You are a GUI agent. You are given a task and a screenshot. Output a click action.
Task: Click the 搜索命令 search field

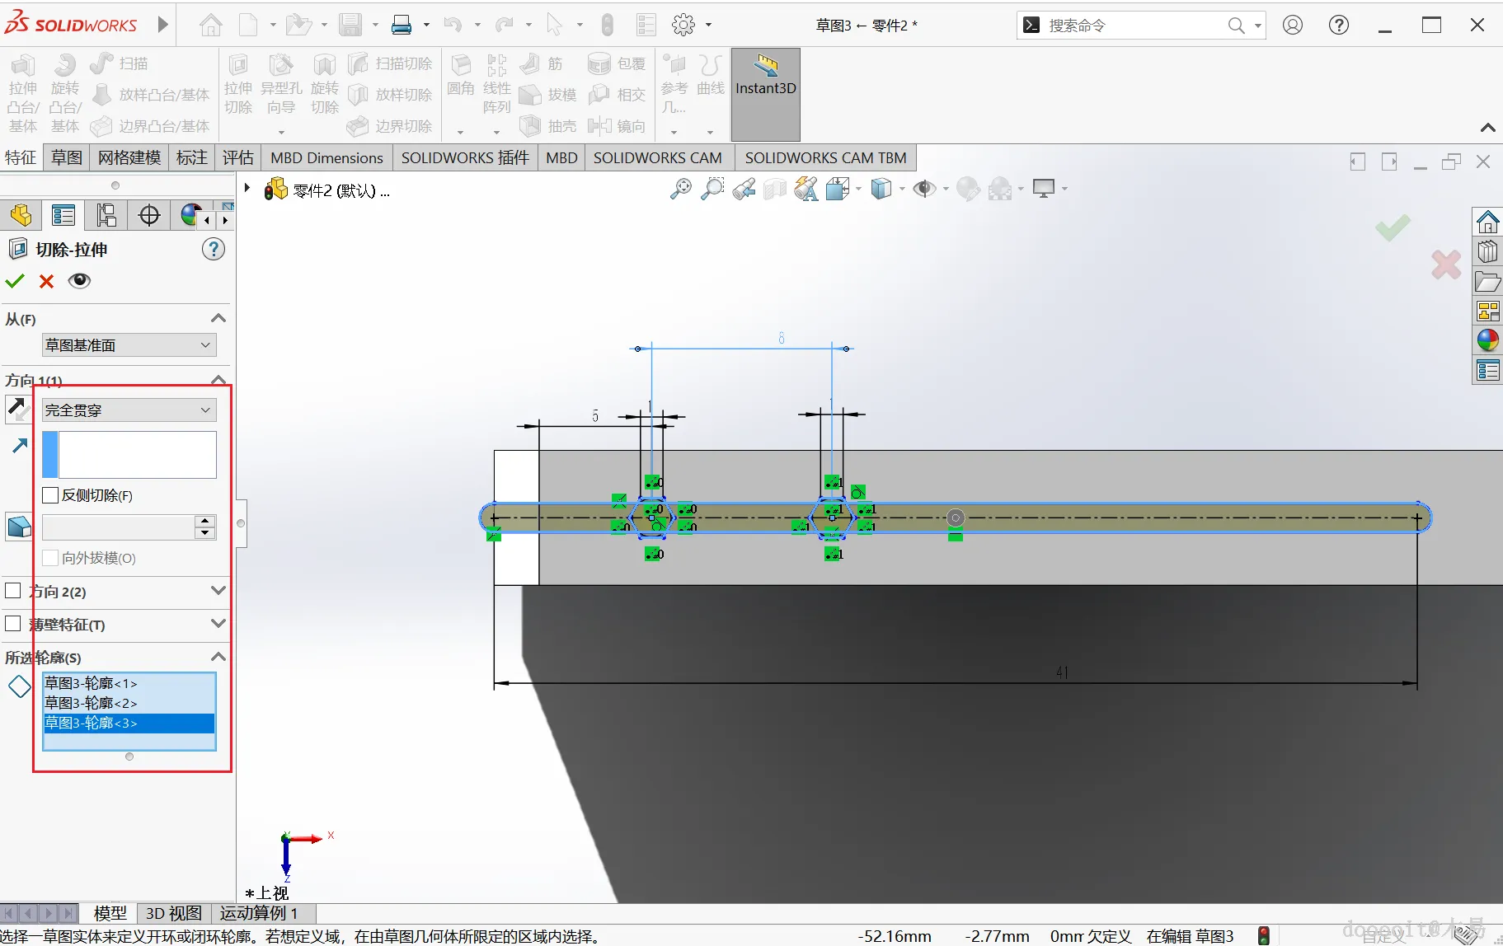coord(1134,26)
